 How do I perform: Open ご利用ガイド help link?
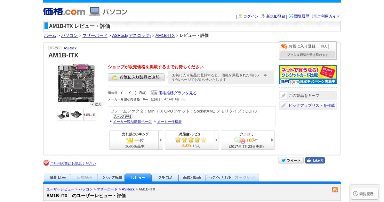click(329, 16)
